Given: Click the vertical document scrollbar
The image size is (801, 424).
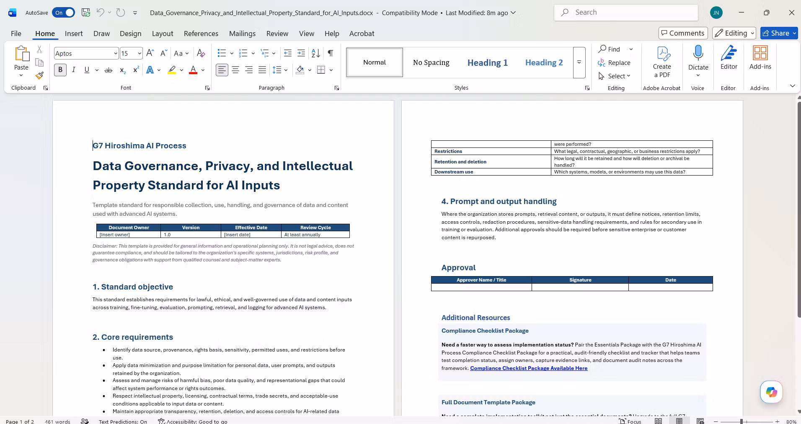Looking at the screenshot, I should [799, 209].
